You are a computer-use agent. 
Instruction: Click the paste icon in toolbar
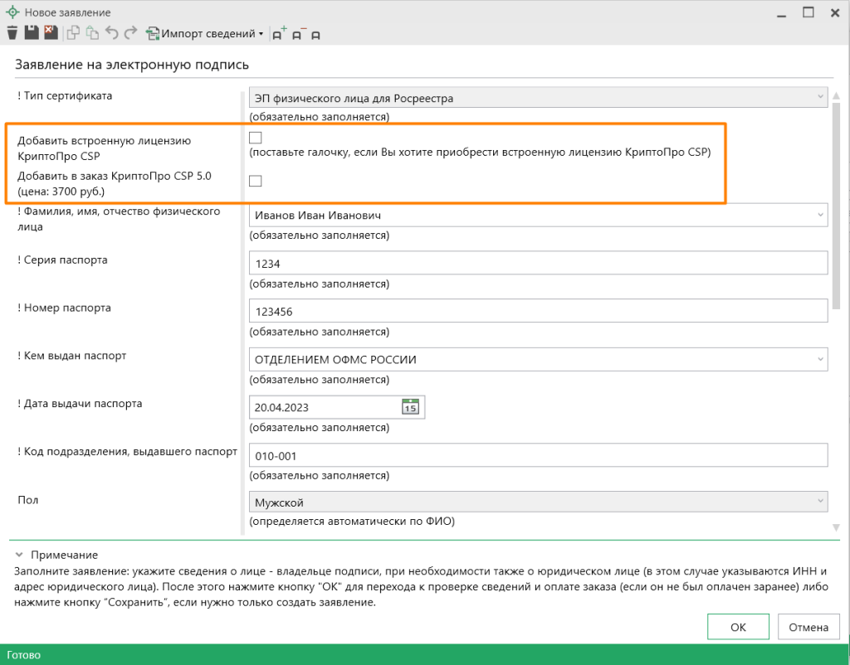pyautogui.click(x=92, y=33)
